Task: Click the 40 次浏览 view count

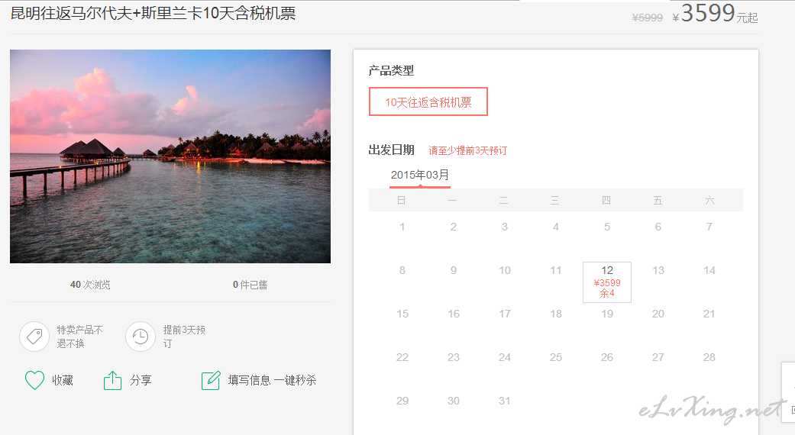Action: coord(90,285)
